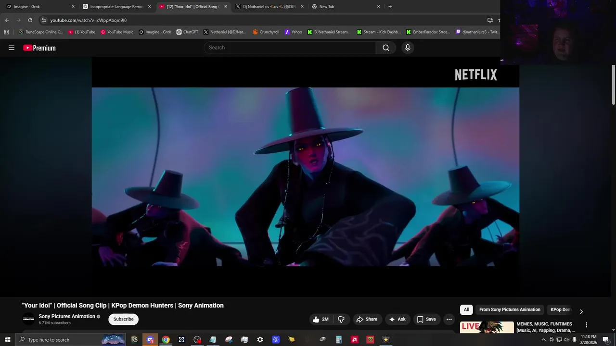616x346 pixels.
Task: Click the magnifier search button
Action: pos(386,48)
